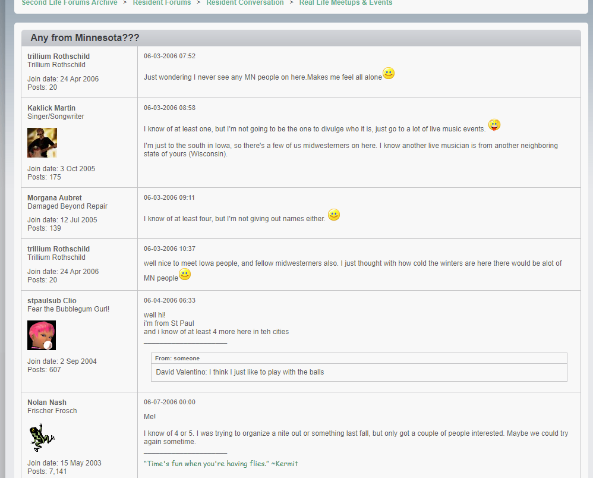Image resolution: width=593 pixels, height=478 pixels.
Task: Click smiley emoticon in Morgana Aubret's post
Action: pos(333,215)
